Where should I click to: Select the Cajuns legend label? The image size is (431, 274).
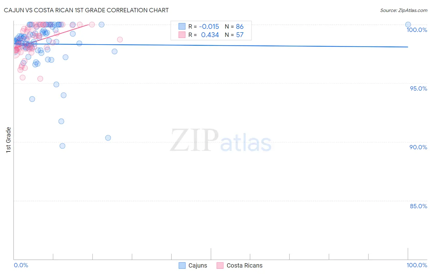(x=198, y=265)
